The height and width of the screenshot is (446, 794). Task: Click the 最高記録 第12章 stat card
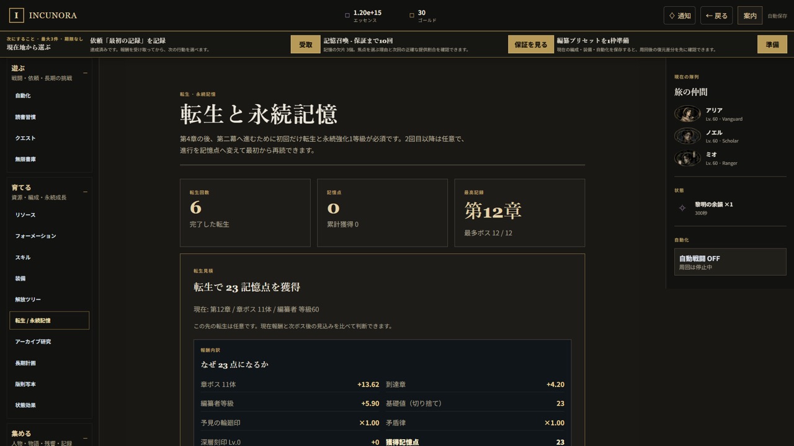point(520,213)
